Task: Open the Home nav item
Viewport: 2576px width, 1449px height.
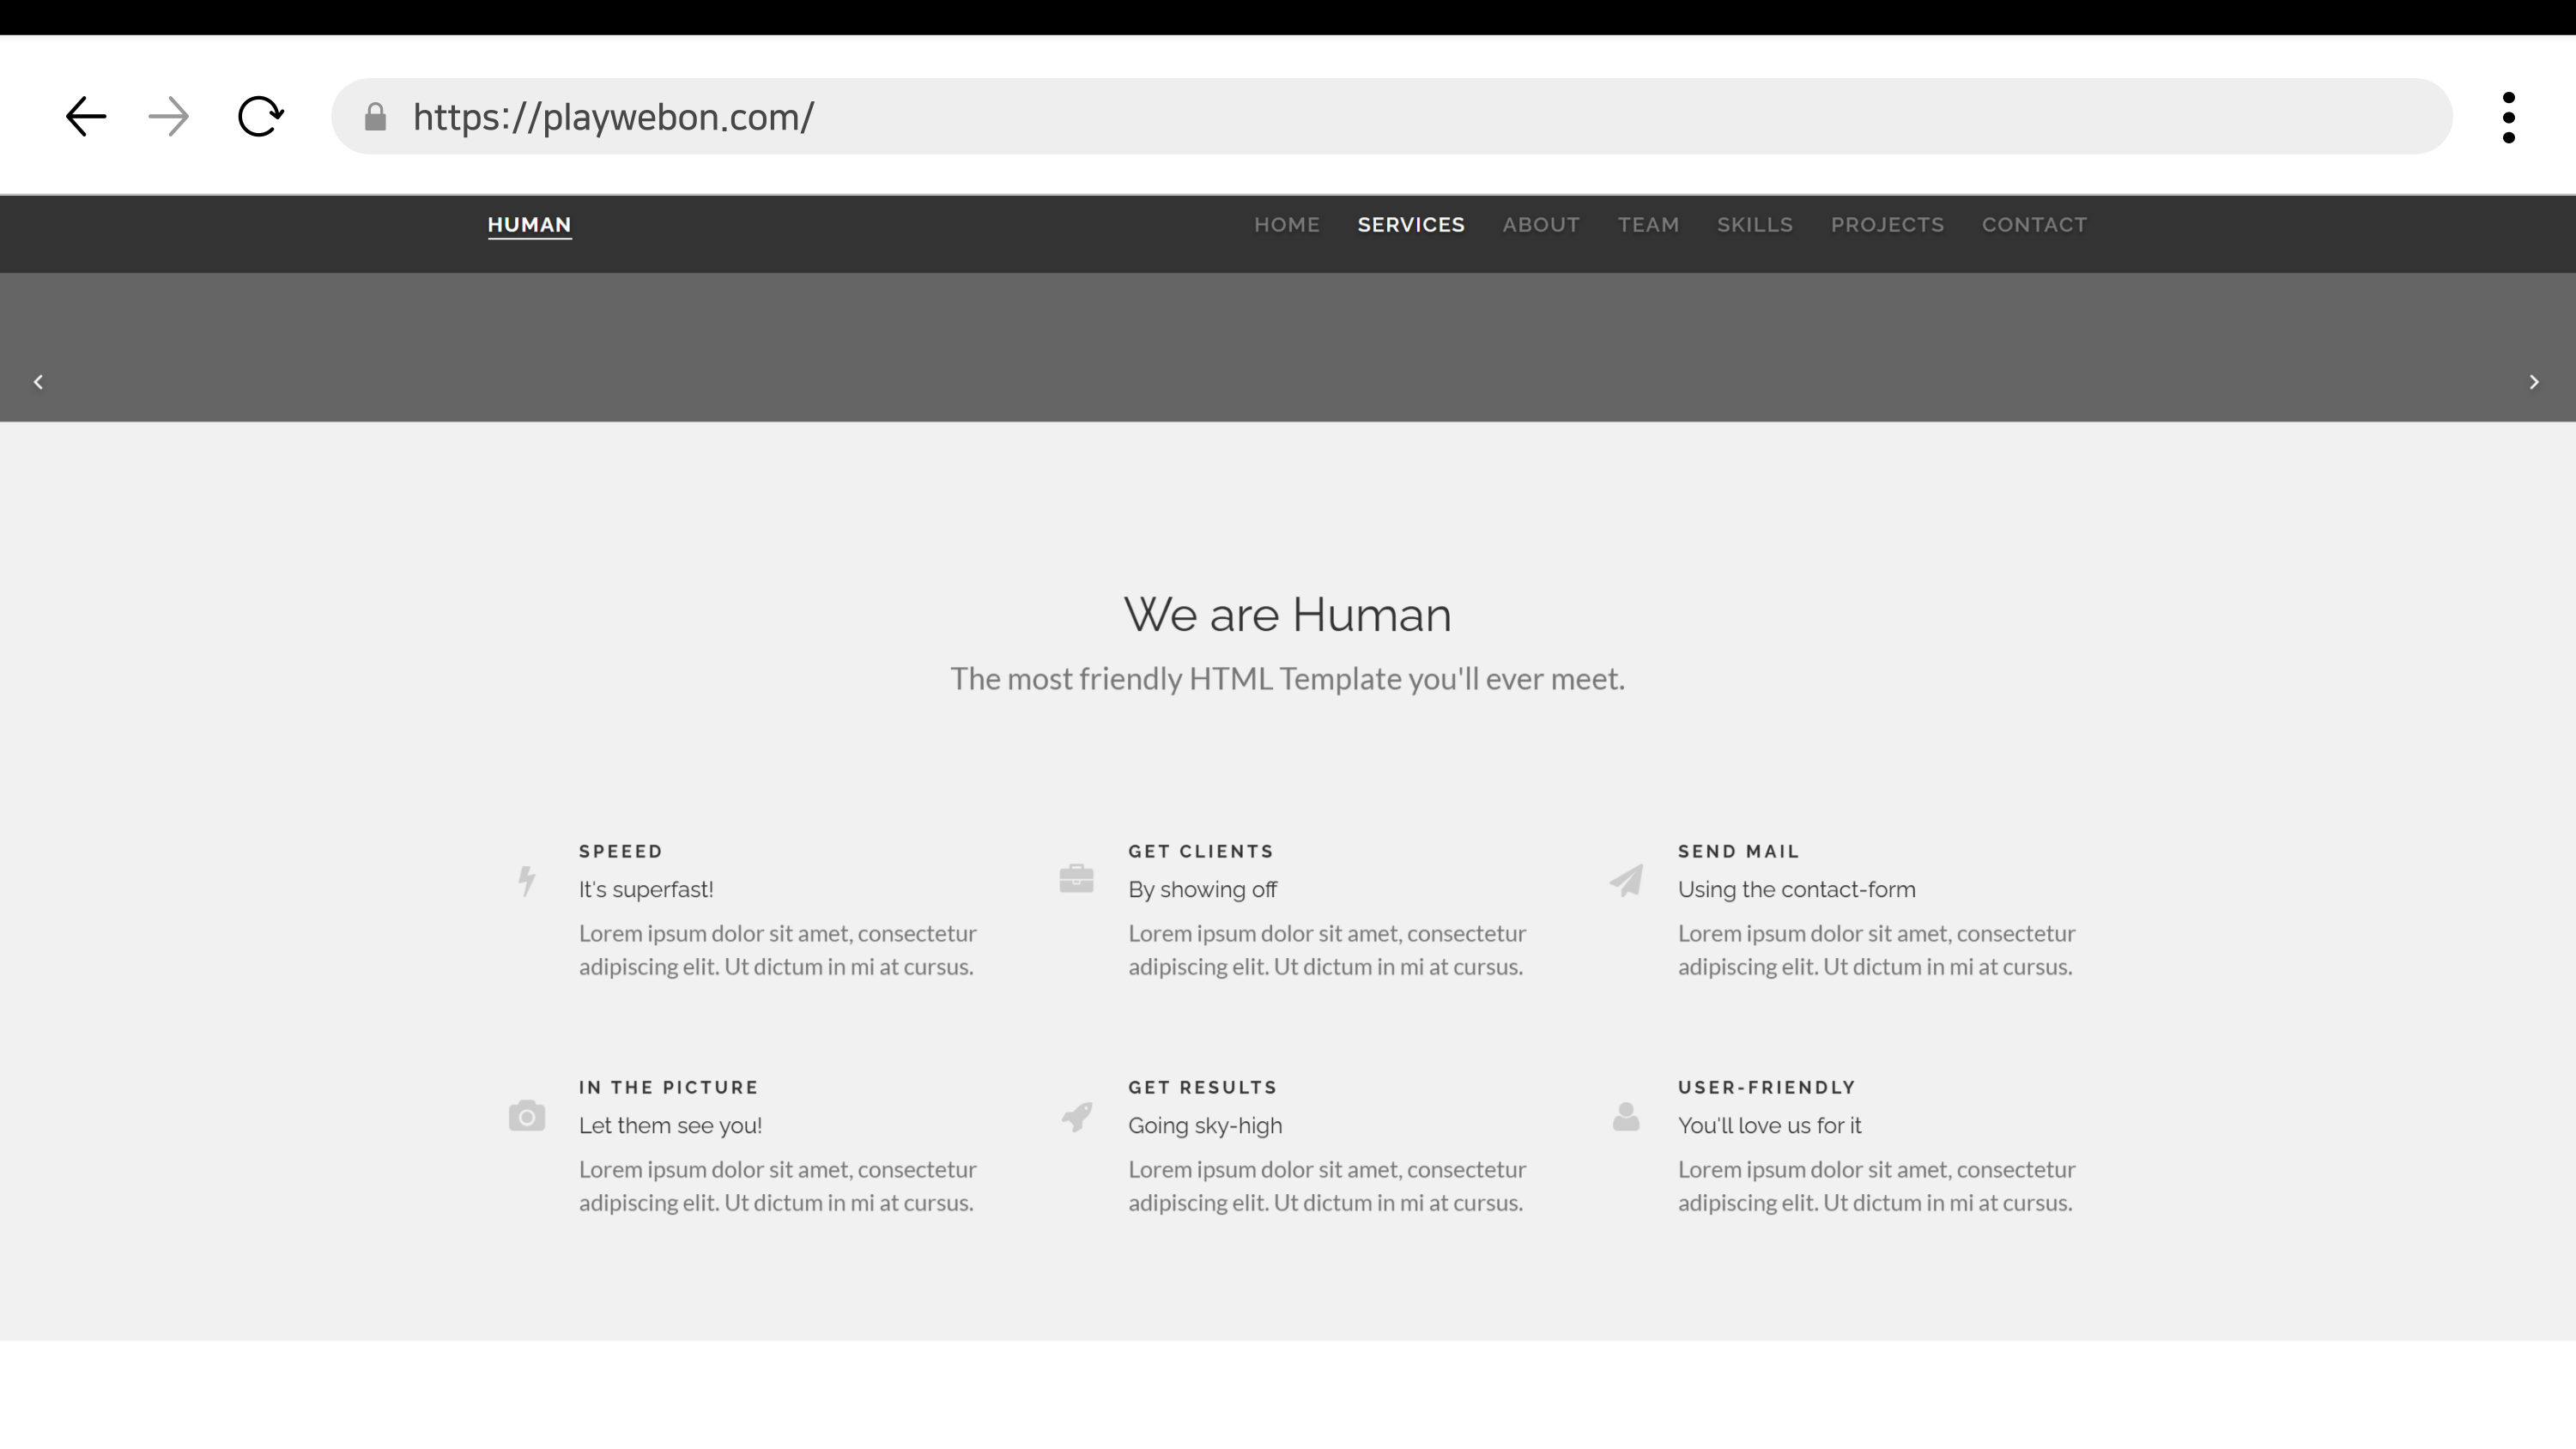Action: point(1286,225)
